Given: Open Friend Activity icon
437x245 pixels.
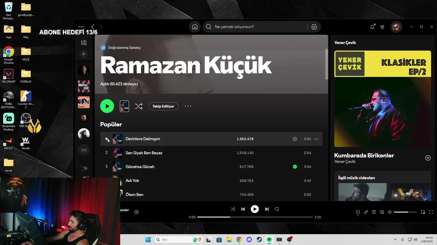Looking at the screenshot, I should [x=382, y=27].
